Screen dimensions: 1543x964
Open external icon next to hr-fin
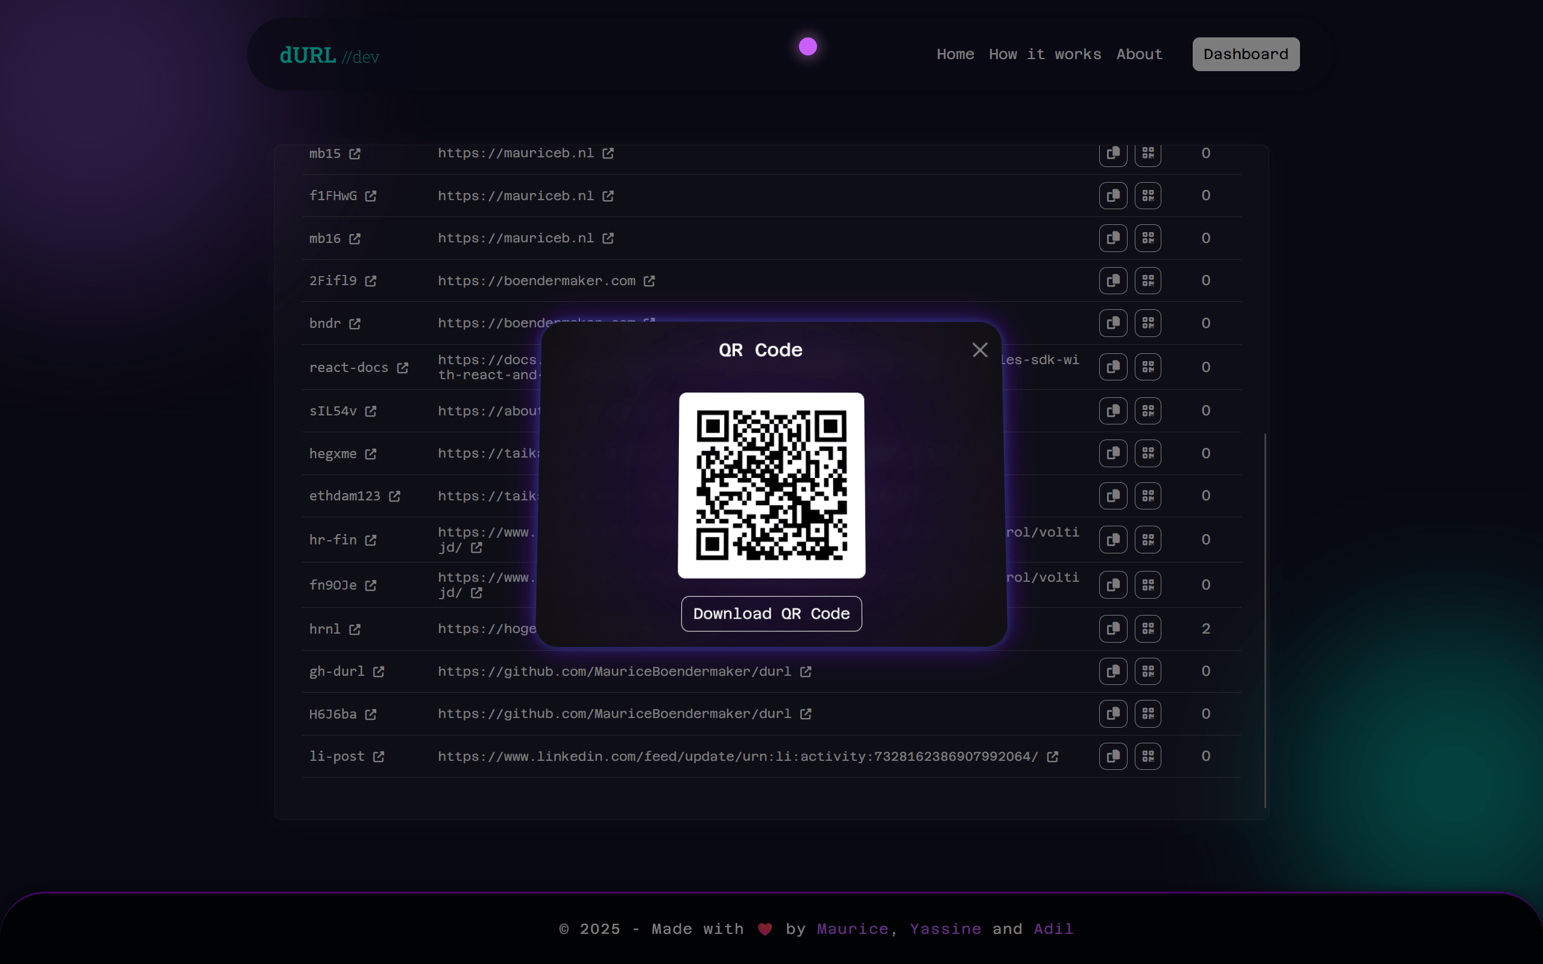tap(370, 540)
